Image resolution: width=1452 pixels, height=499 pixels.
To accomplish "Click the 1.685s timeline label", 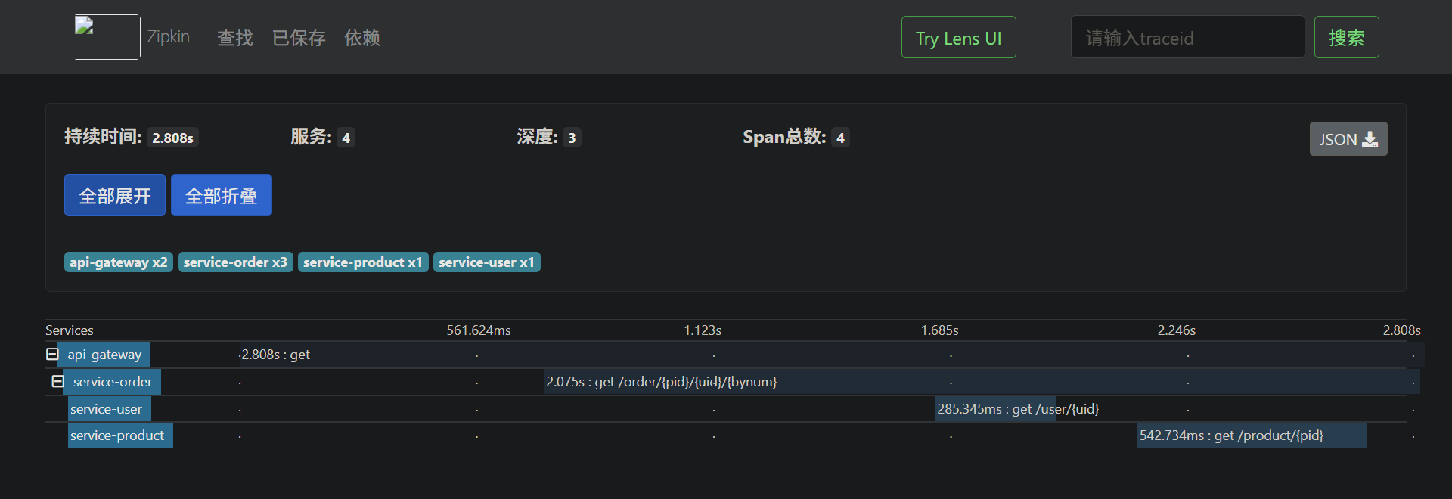I will pos(939,330).
